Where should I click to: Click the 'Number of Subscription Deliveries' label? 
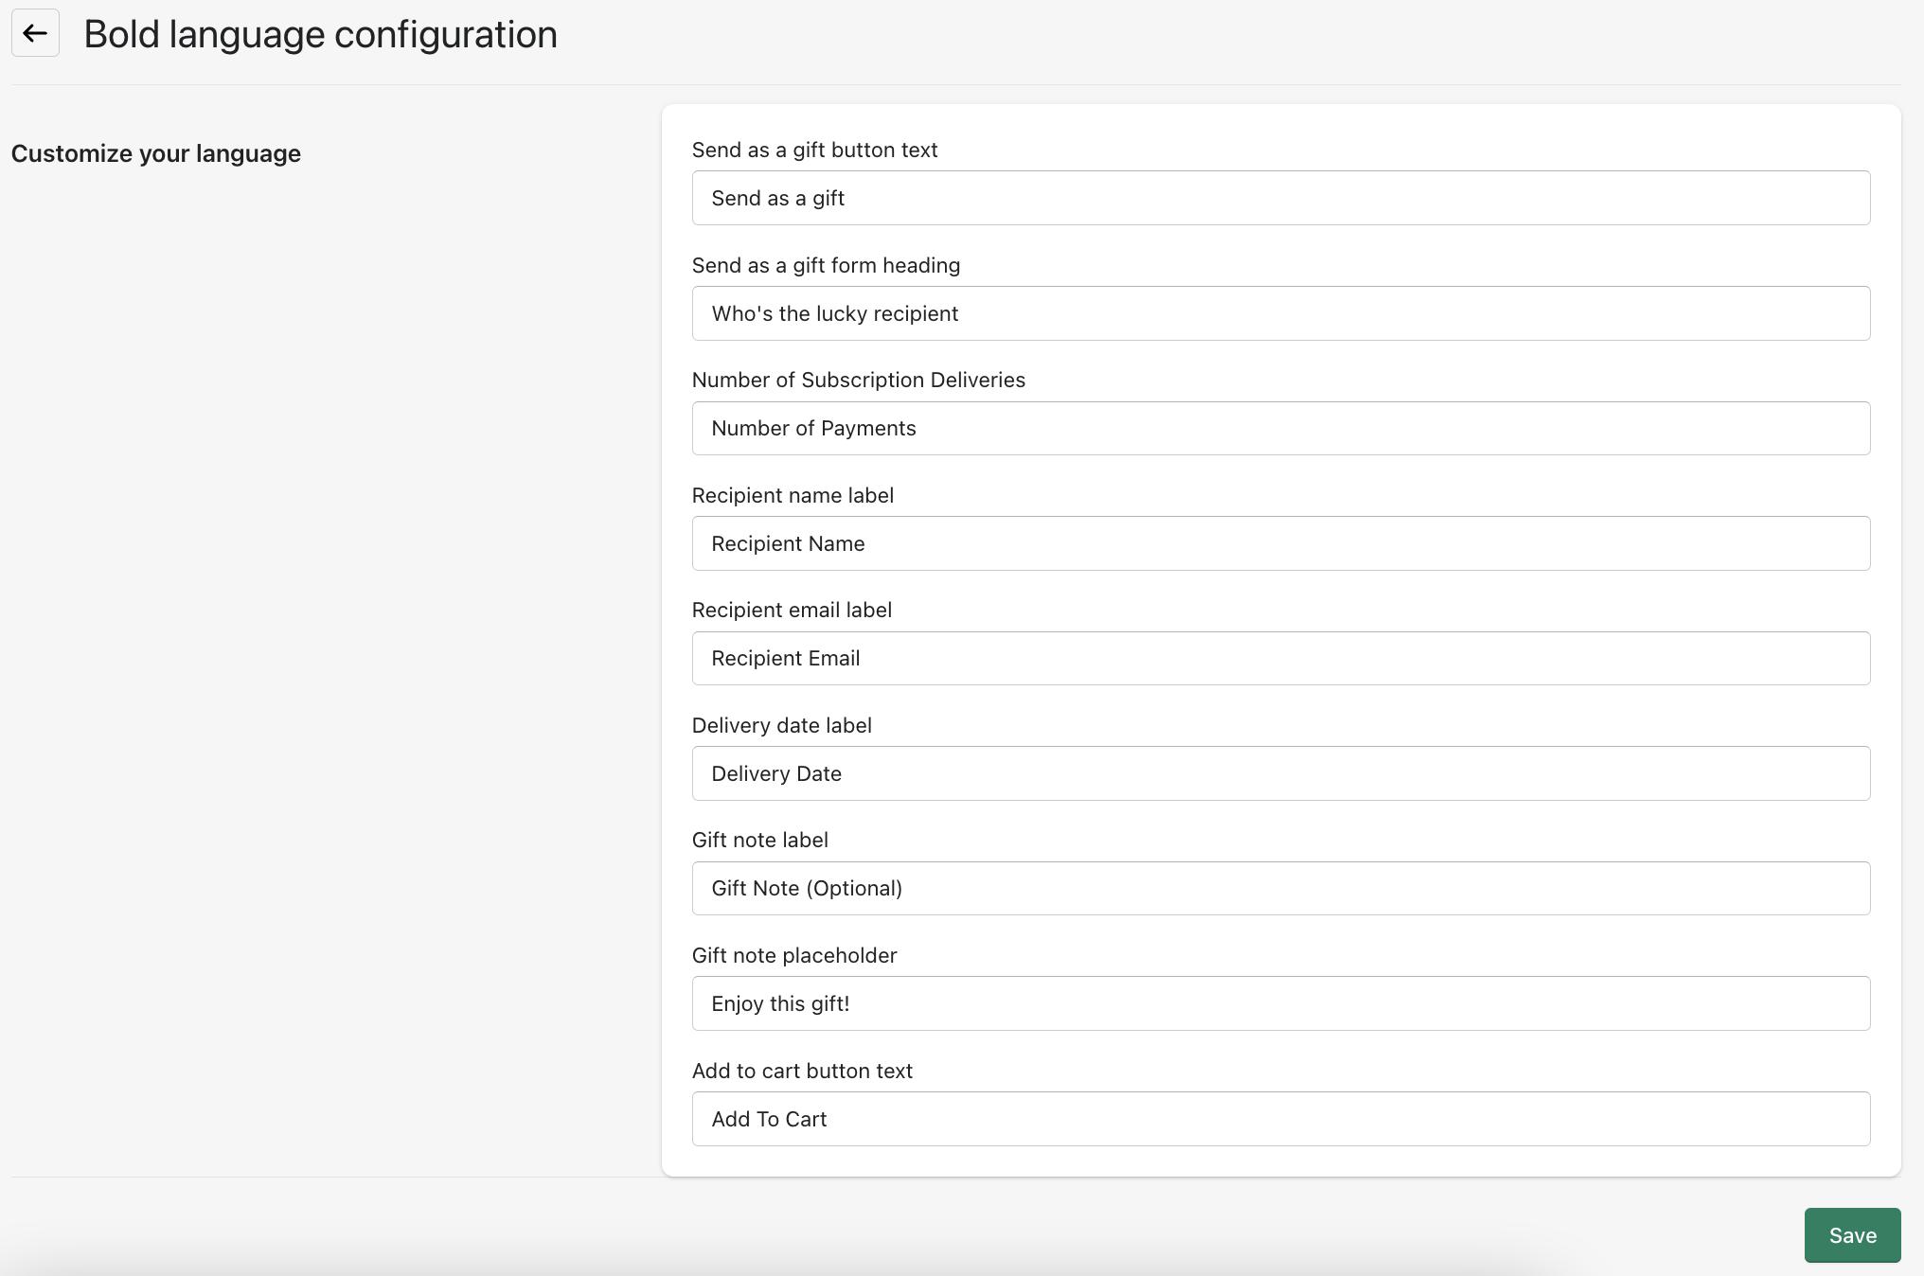[858, 380]
